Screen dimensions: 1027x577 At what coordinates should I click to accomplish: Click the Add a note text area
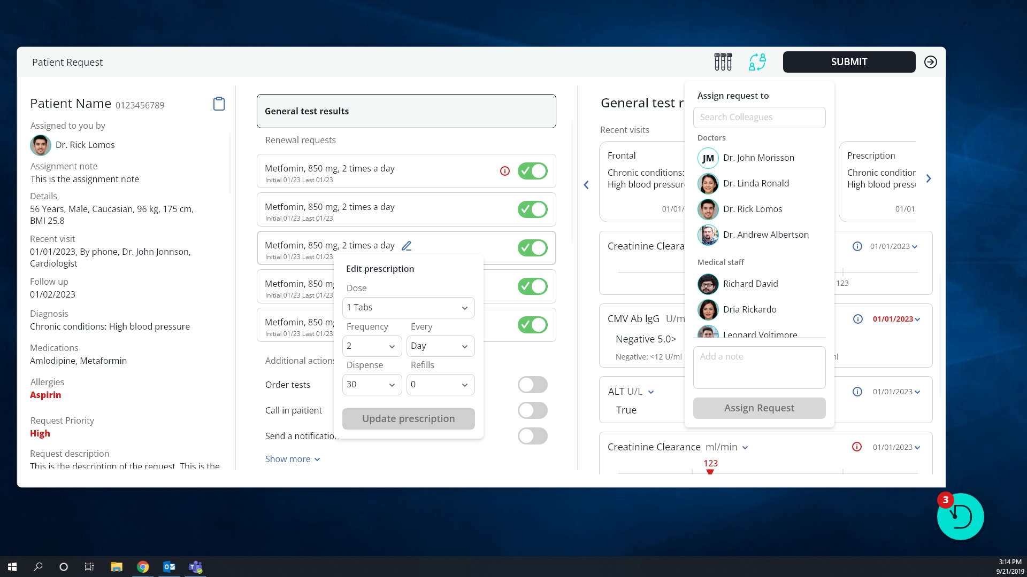click(x=759, y=368)
